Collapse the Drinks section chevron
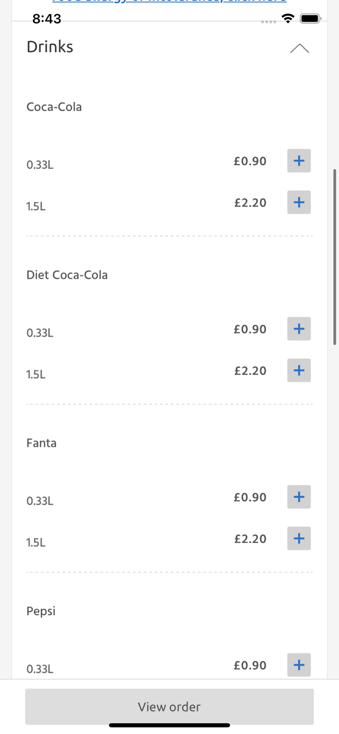 pos(299,48)
